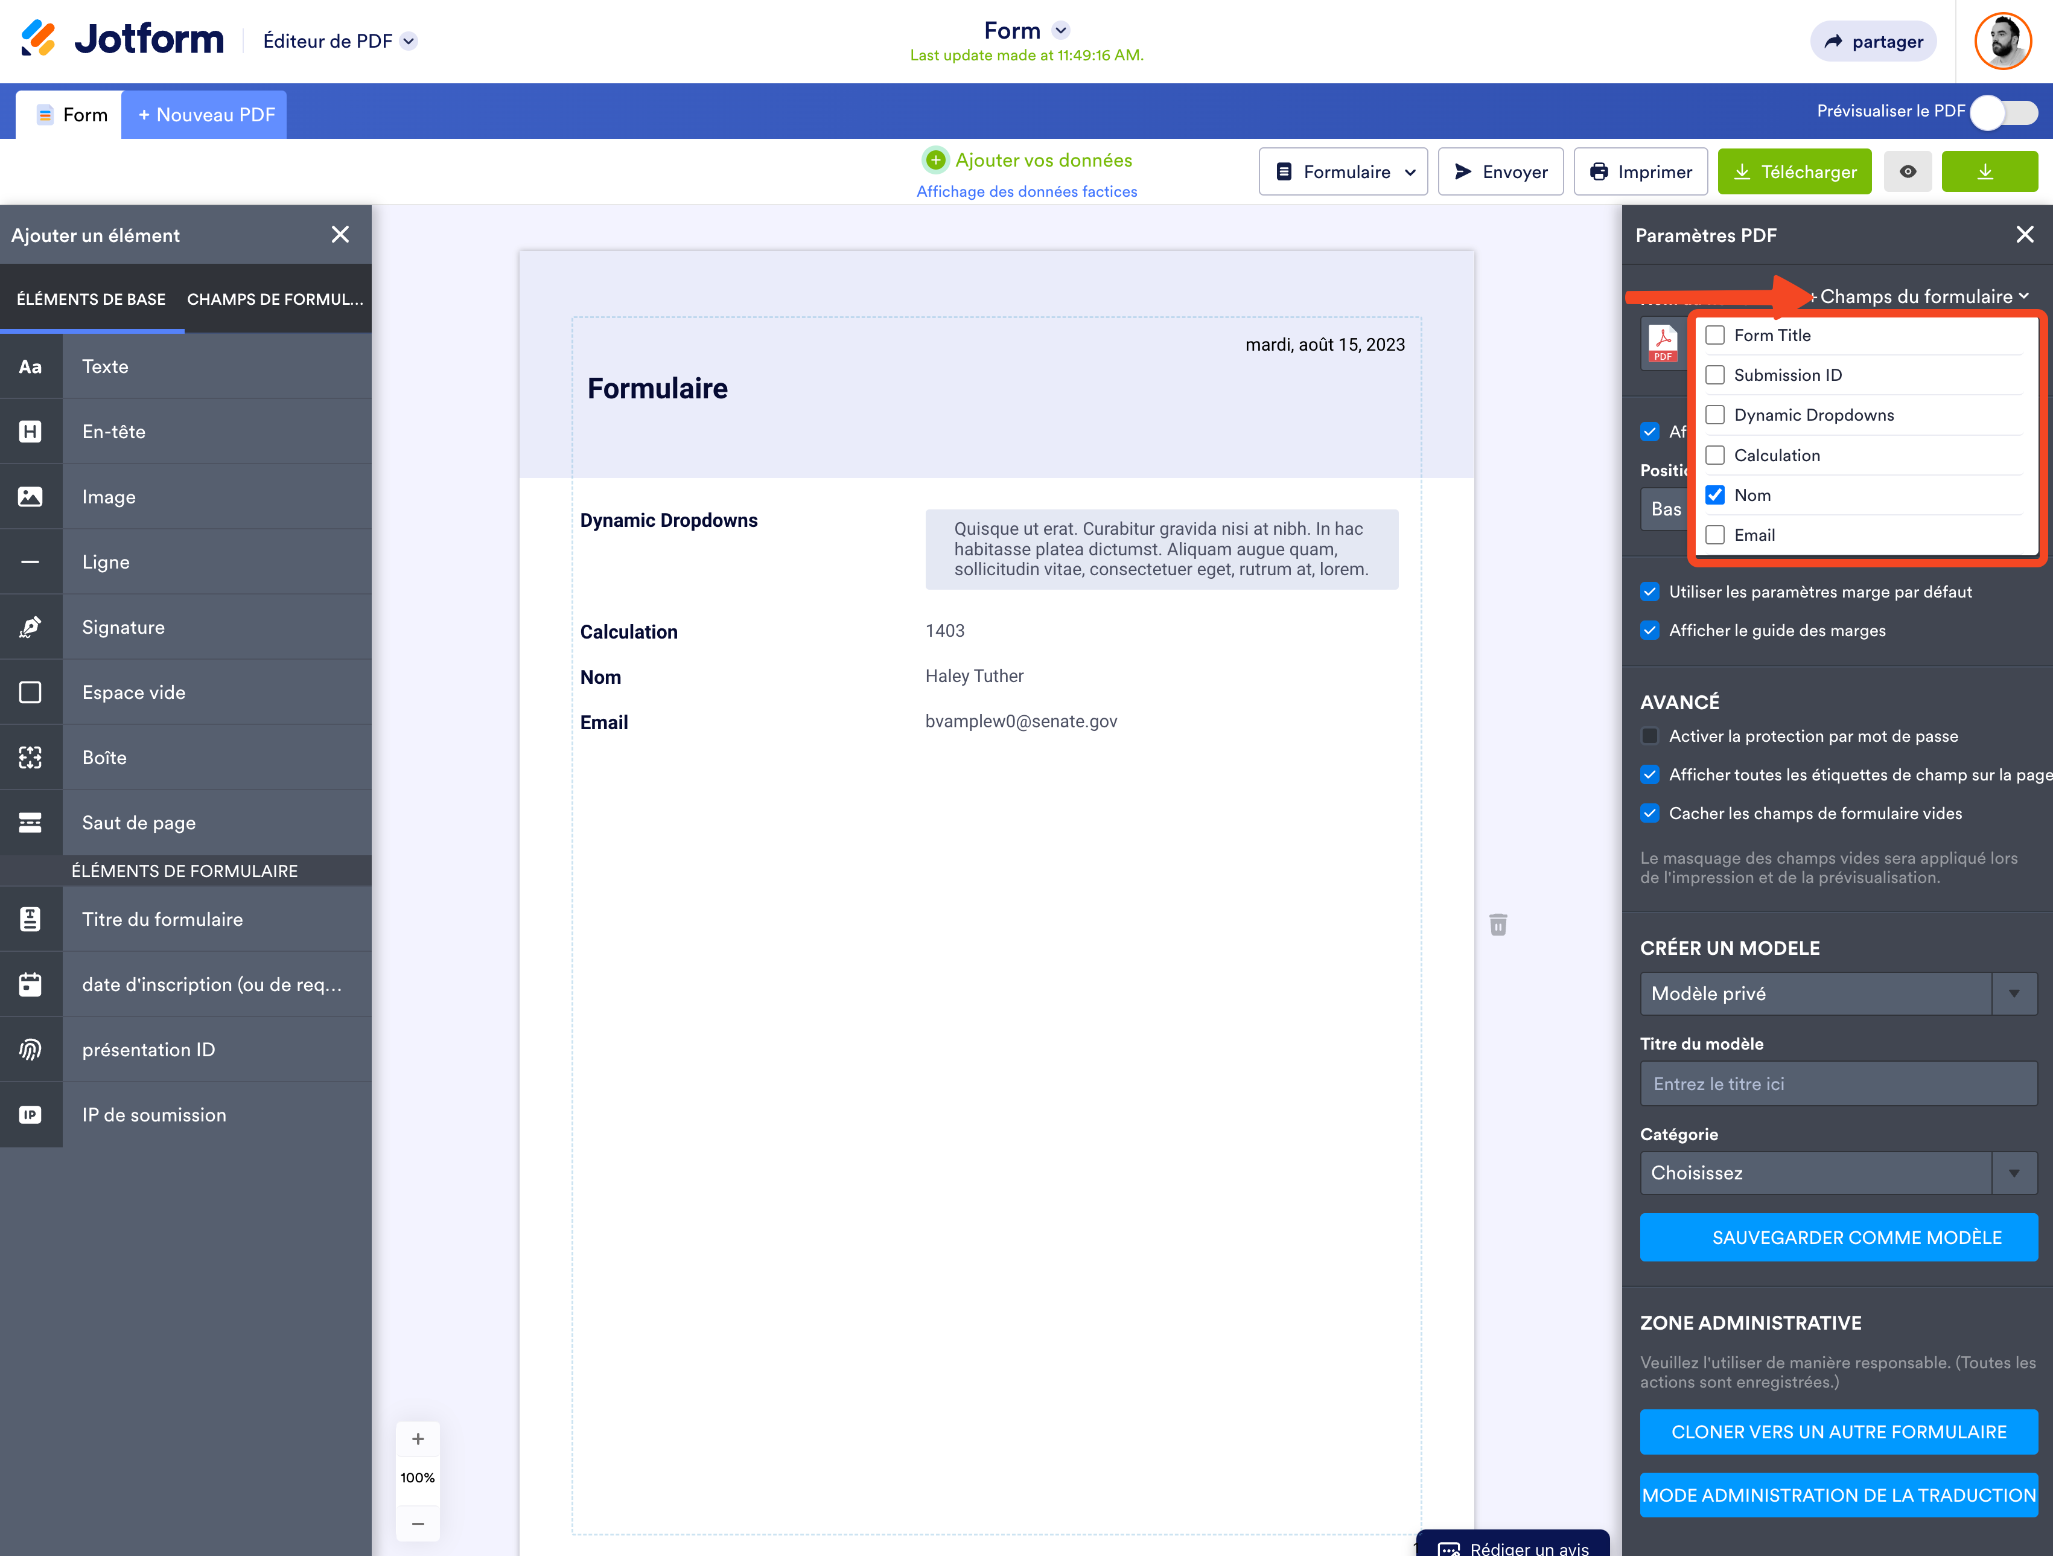Enable Activer la protection par mot de passe
Viewport: 2053px width, 1556px height.
pos(1649,736)
